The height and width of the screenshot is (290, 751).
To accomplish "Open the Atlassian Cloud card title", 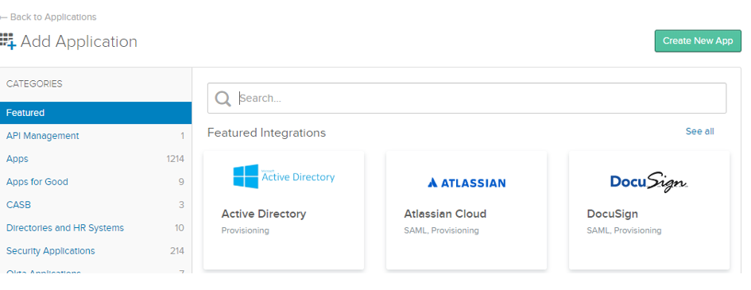I will pyautogui.click(x=445, y=214).
